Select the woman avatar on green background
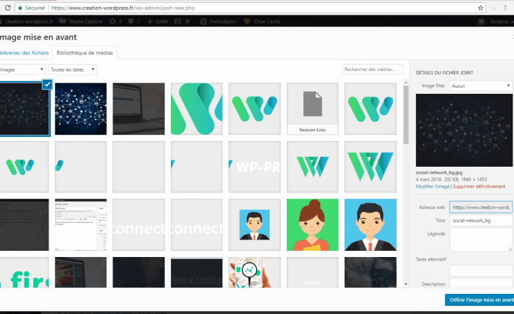This screenshot has width=514, height=314. coord(313,225)
